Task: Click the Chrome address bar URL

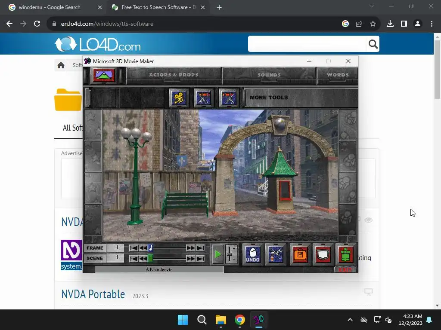Action: click(x=107, y=24)
